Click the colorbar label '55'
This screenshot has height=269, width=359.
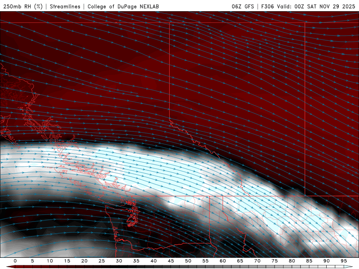pyautogui.click(x=206, y=261)
